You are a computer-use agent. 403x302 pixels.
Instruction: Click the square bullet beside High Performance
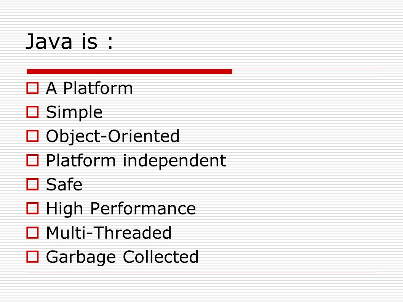(32, 208)
